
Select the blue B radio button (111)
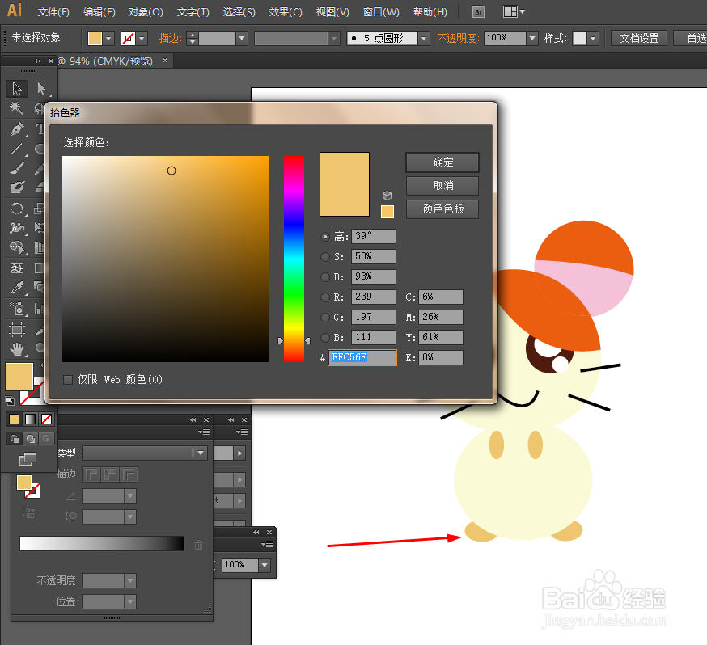pos(324,338)
